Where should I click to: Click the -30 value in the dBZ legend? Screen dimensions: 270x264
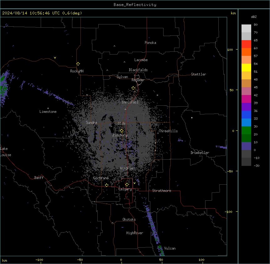[257, 166]
